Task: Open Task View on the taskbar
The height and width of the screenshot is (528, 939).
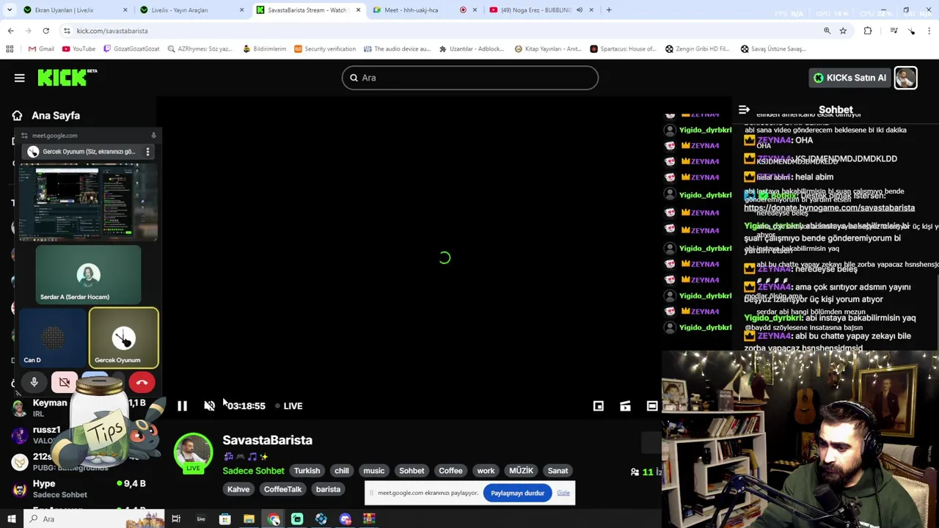Action: pos(176,519)
